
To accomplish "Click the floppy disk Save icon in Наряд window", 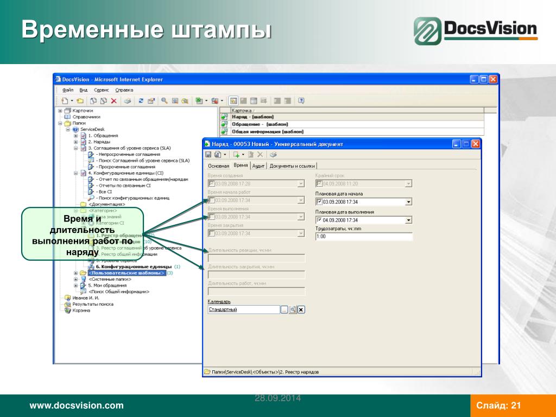I will pyautogui.click(x=208, y=155).
